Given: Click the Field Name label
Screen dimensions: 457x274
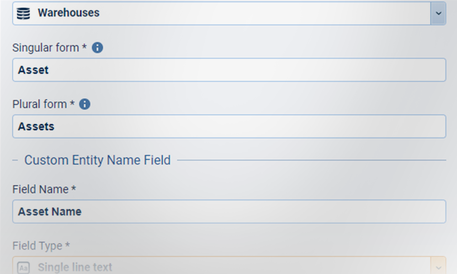Looking at the screenshot, I should tap(40, 189).
